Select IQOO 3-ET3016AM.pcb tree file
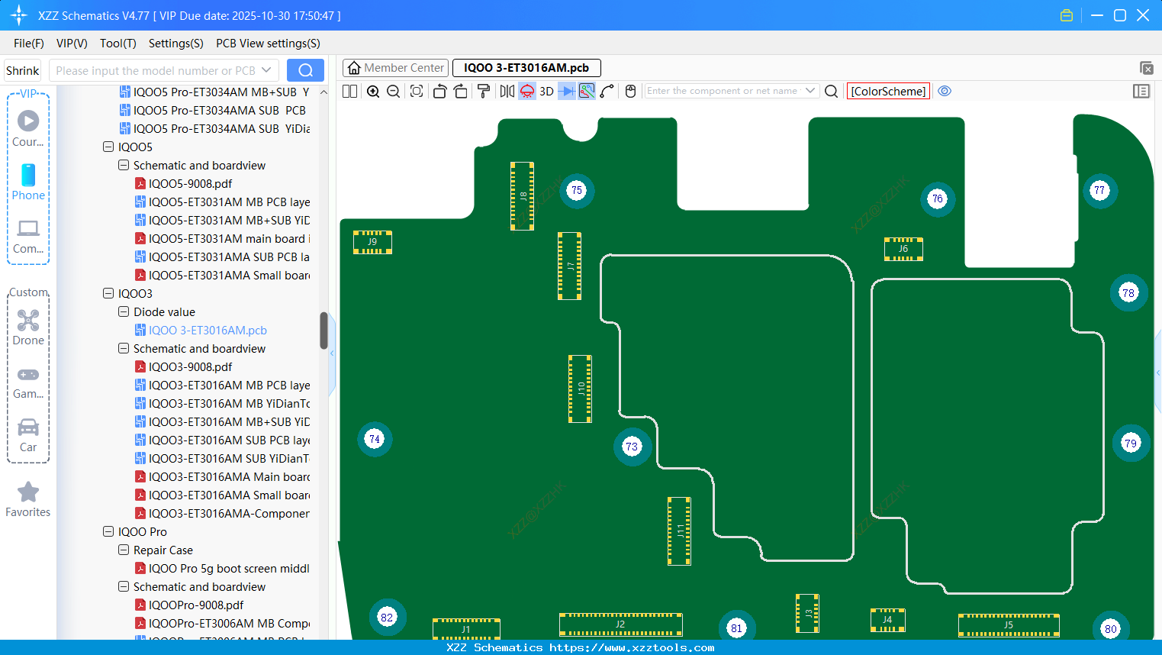 click(208, 330)
